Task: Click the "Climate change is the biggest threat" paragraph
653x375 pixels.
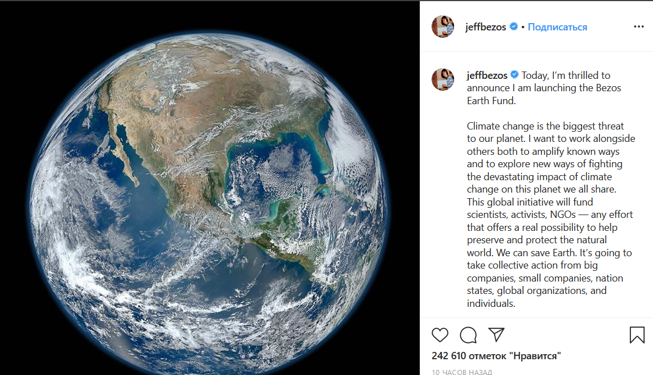Action: click(x=545, y=126)
